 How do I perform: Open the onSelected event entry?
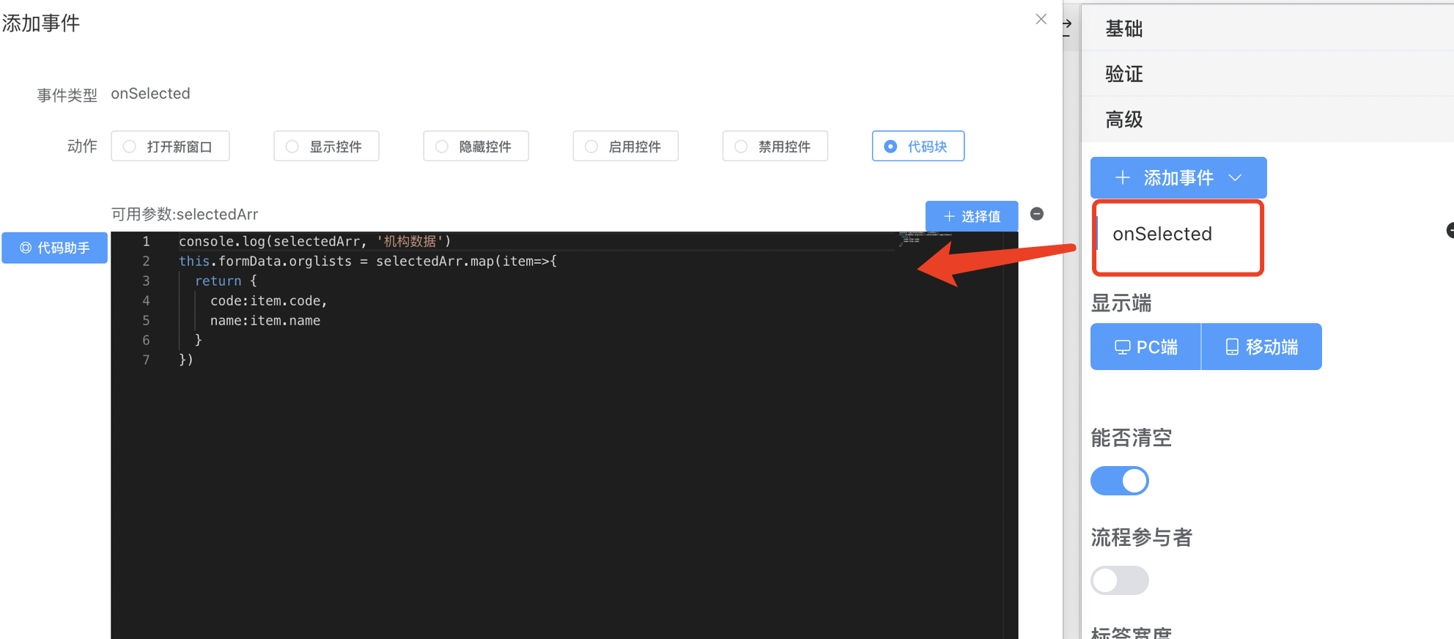point(1162,234)
